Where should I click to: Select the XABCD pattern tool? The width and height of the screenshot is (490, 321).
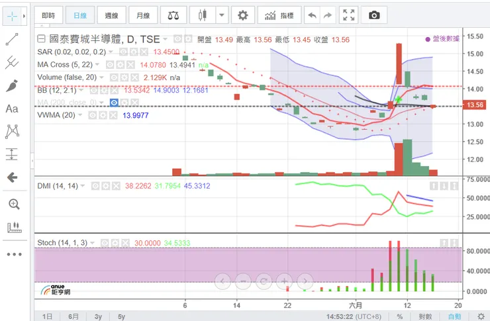coord(12,131)
